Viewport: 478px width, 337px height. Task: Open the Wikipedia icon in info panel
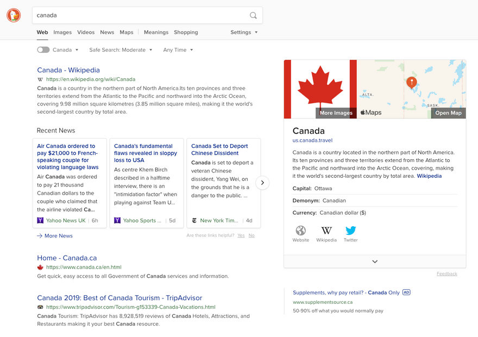326,230
